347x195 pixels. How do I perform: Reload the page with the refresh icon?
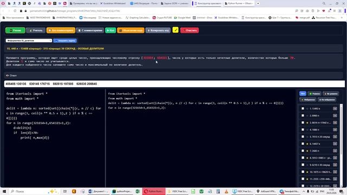(15, 11)
